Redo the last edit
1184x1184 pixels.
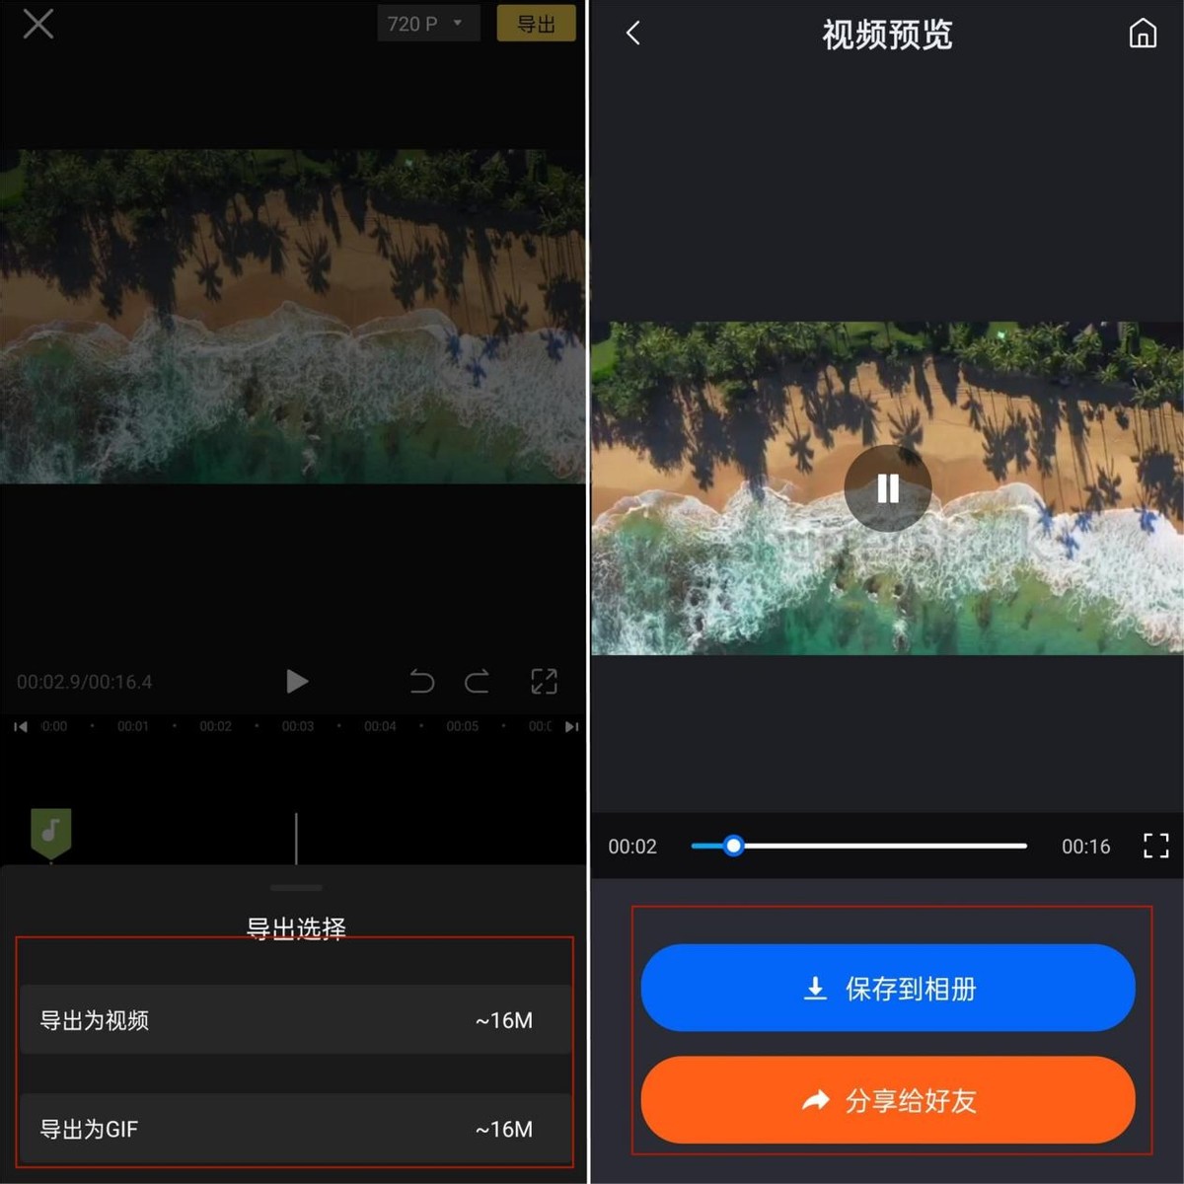pos(477,681)
